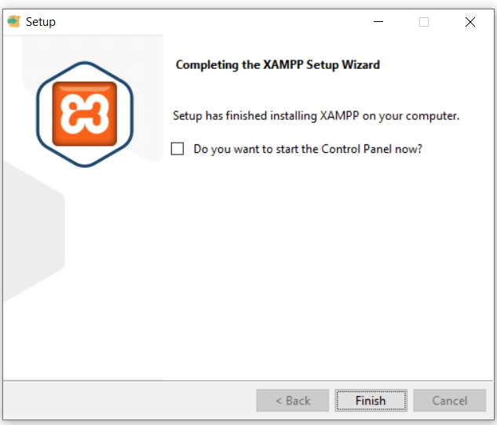The width and height of the screenshot is (497, 425).
Task: Click empty space in the bottom button bar
Action: click(x=126, y=401)
